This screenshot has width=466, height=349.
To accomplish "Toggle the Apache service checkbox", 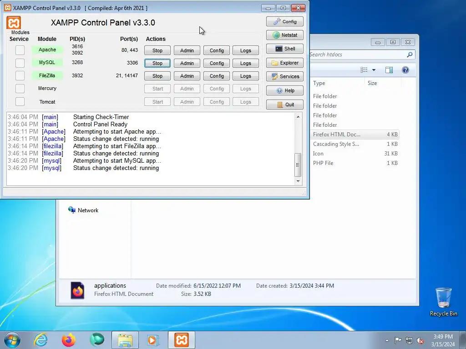I will [x=20, y=50].
